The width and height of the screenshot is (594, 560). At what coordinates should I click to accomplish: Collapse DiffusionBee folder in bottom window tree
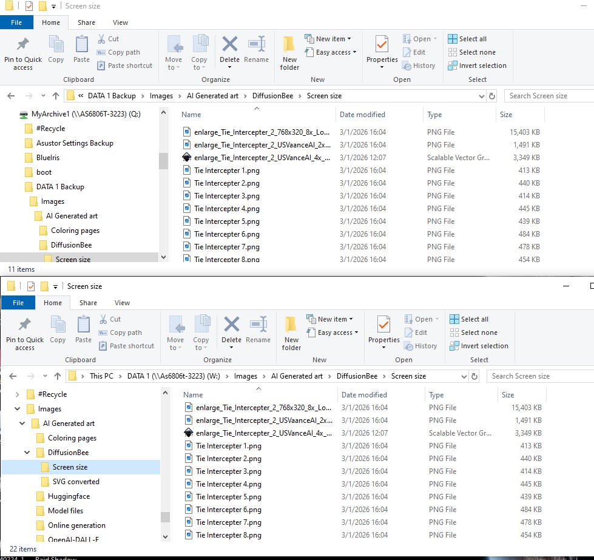[27, 453]
